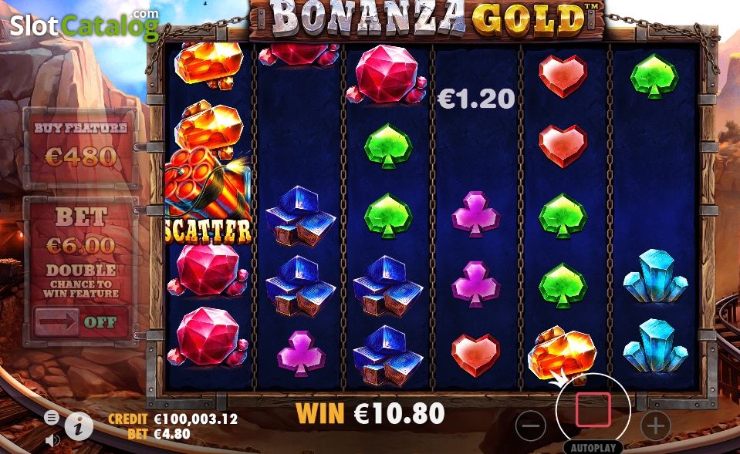Click the bottom blue crystal symbol

coord(656,345)
